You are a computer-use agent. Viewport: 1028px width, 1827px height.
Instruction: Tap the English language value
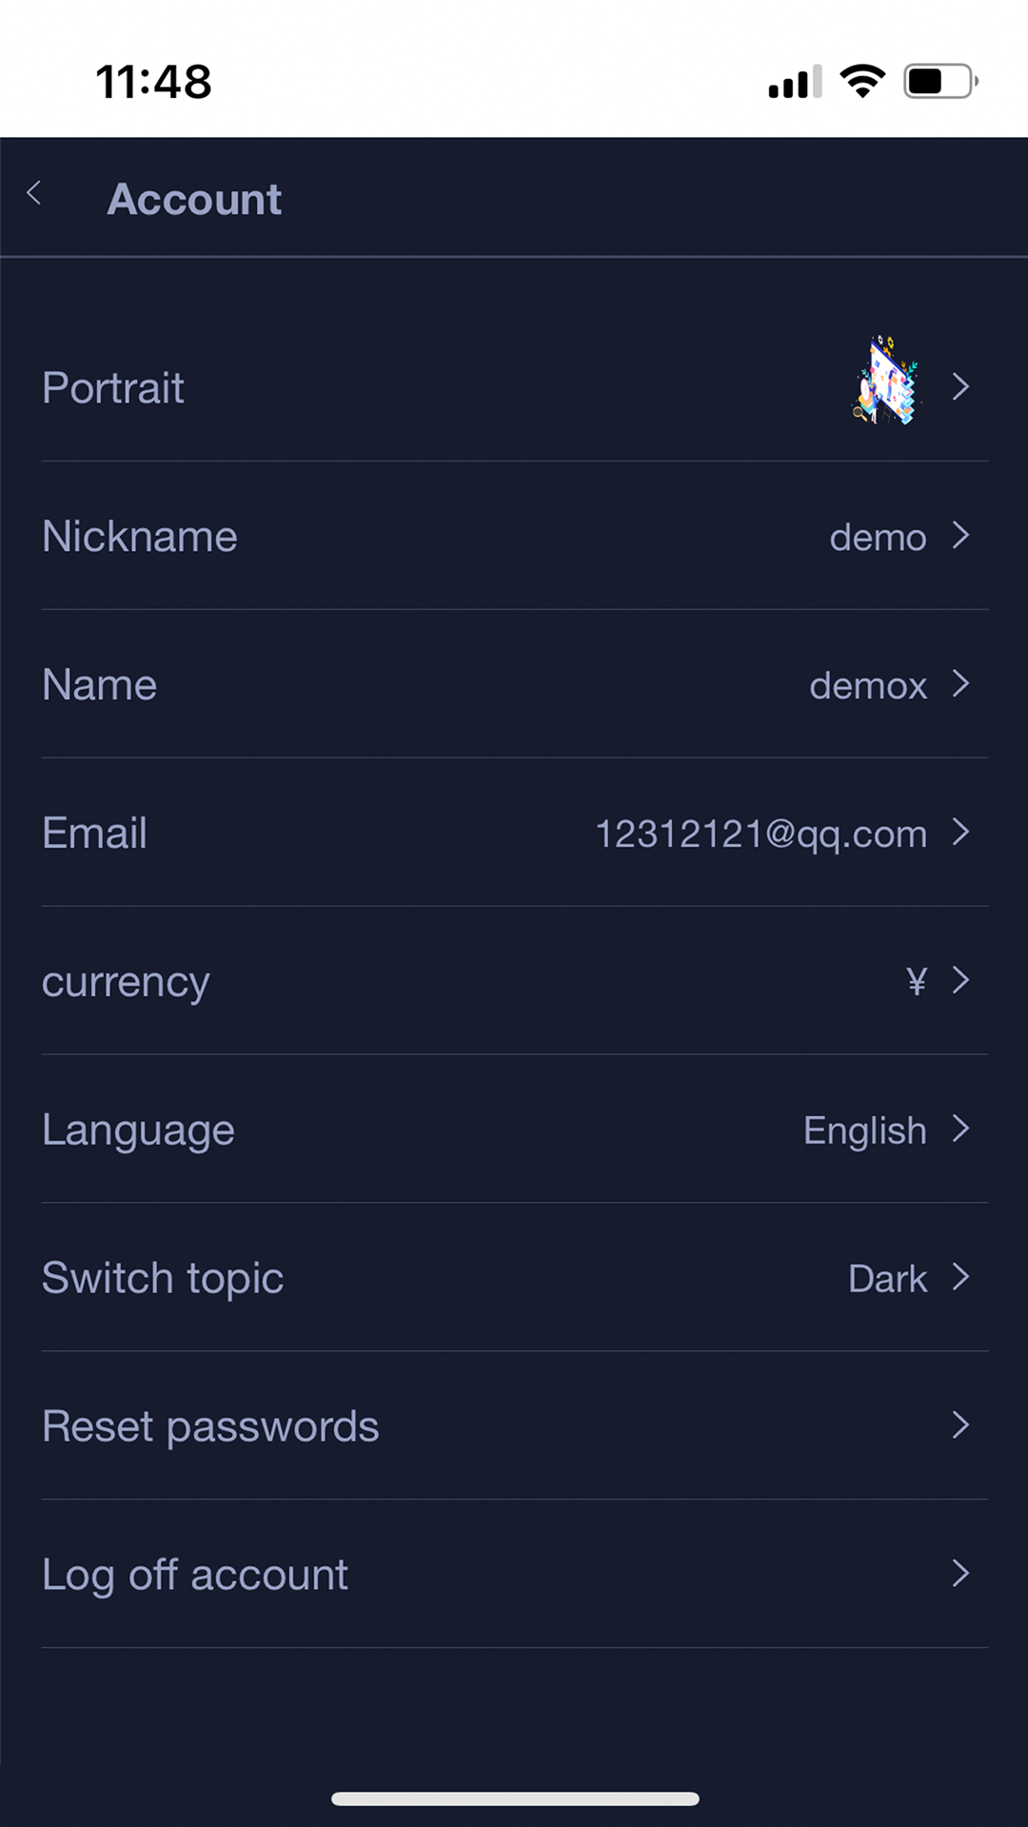pos(864,1130)
